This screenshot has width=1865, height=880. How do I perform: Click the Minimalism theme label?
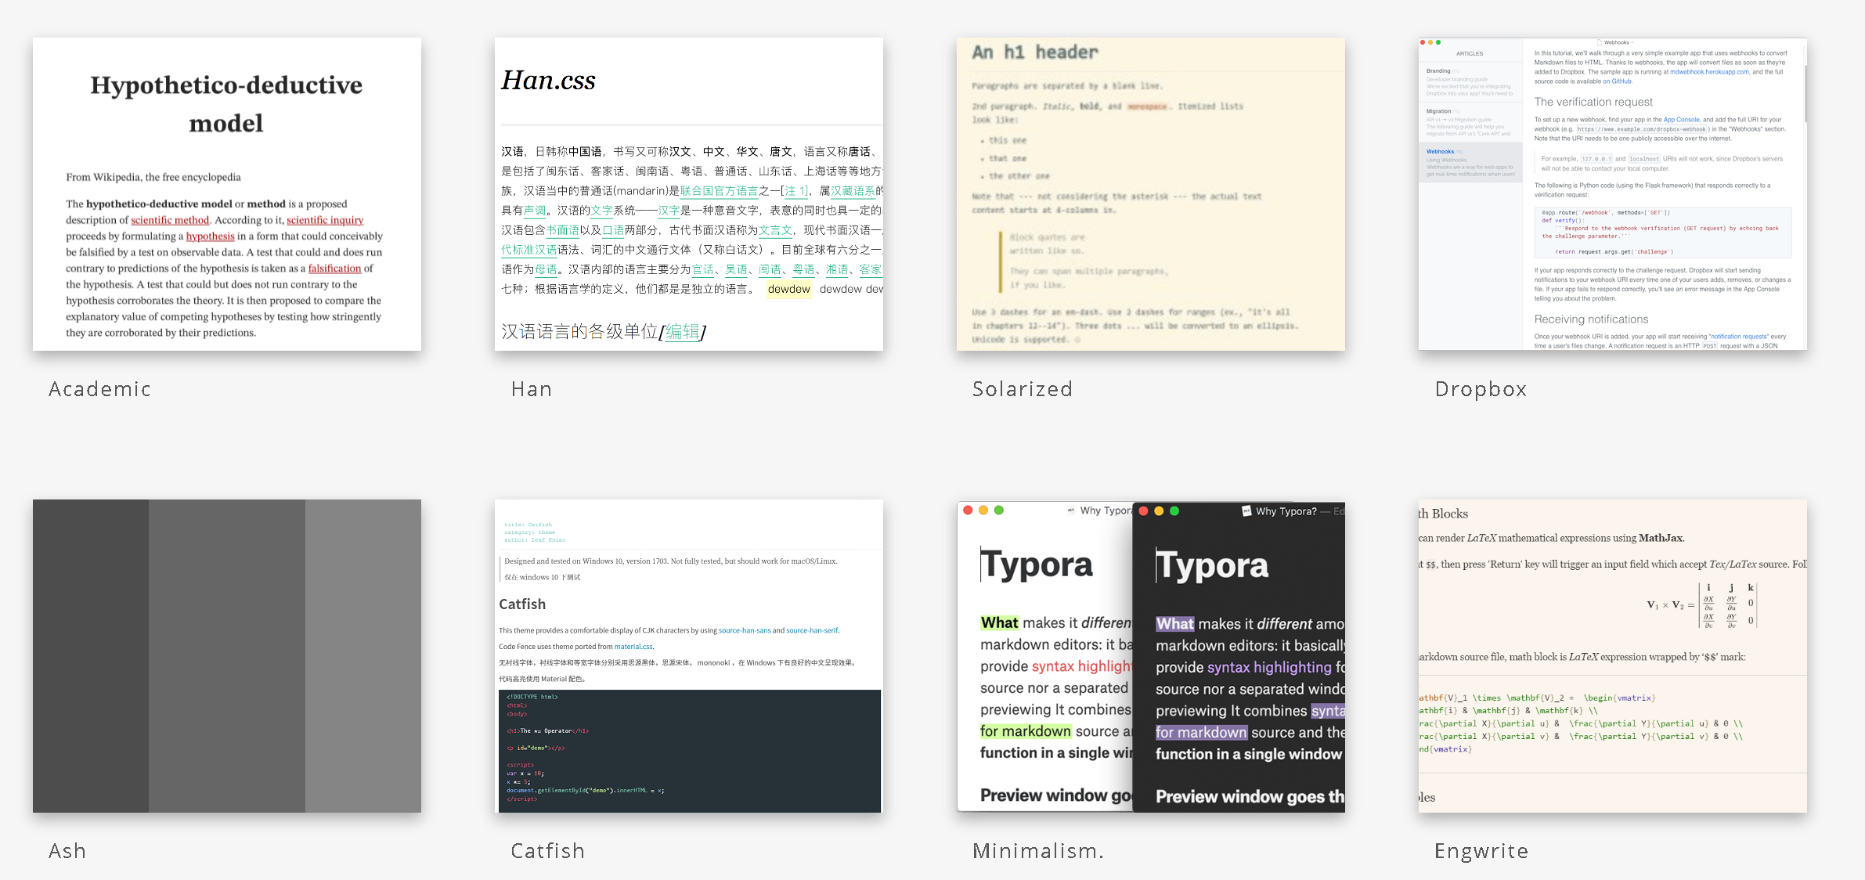pos(1037,851)
